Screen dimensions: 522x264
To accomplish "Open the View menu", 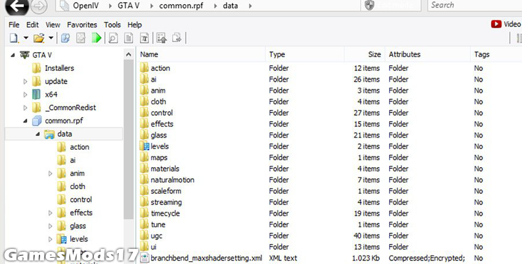I will 53,24.
